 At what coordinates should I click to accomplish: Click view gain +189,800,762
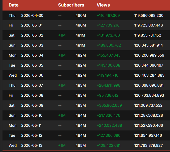[109, 45]
